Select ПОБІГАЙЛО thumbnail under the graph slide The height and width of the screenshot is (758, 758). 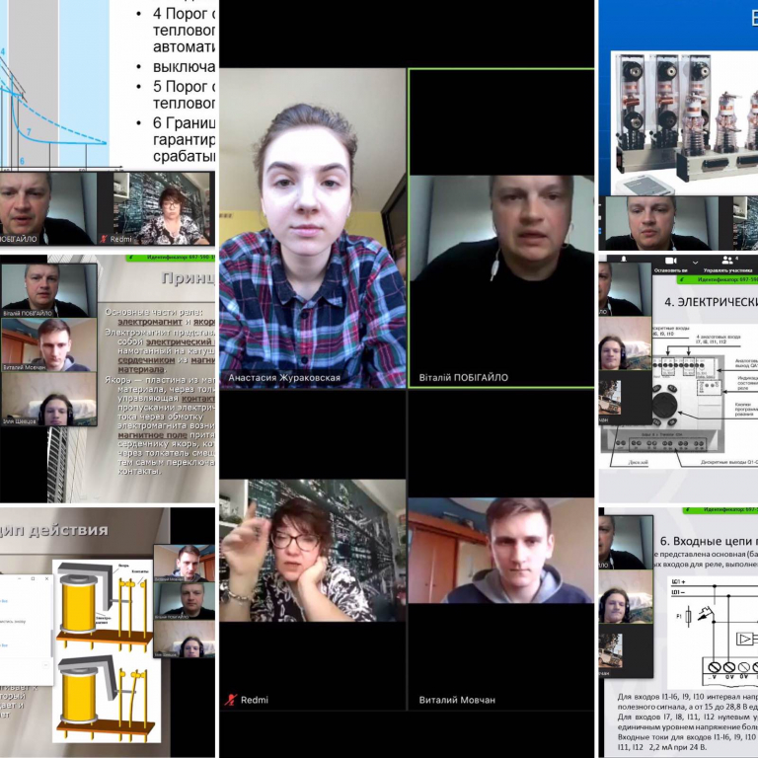[47, 208]
